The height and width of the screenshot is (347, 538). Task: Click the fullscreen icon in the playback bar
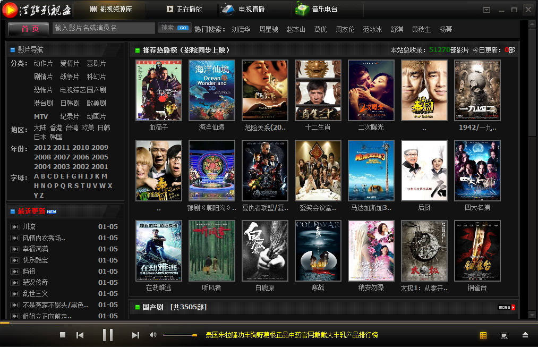coord(504,335)
